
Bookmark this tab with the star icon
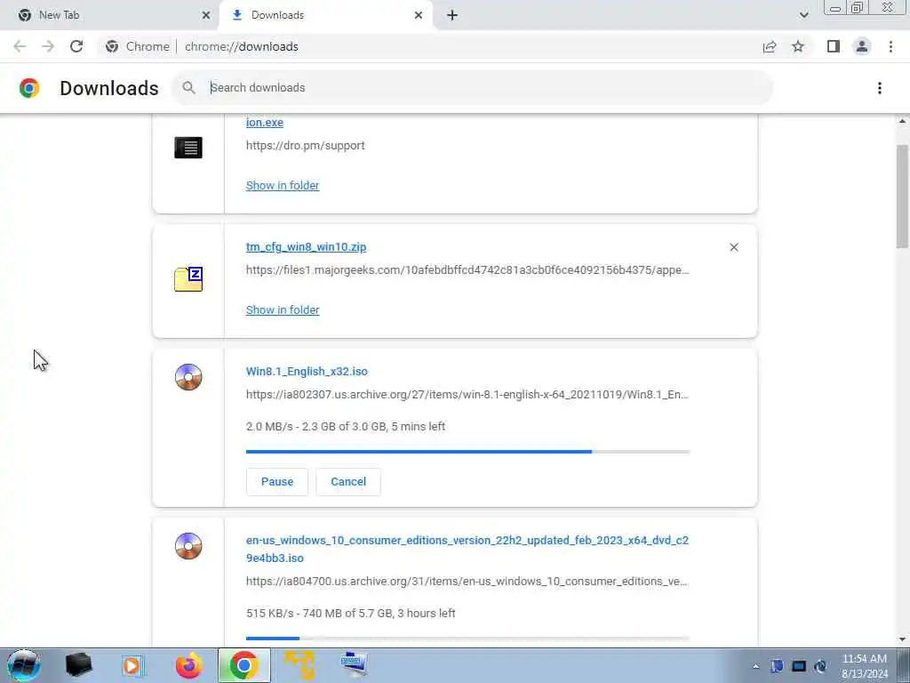coord(798,46)
